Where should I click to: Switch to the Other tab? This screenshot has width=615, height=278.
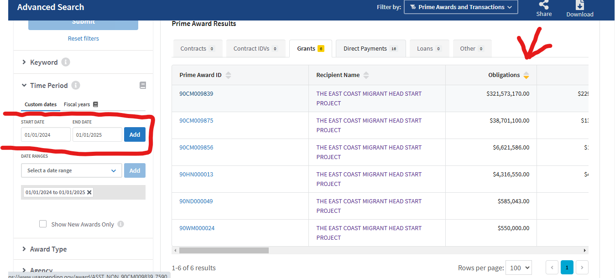tap(472, 48)
